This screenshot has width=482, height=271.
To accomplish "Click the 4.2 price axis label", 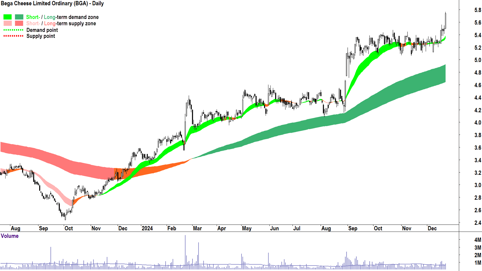I will click(478, 110).
